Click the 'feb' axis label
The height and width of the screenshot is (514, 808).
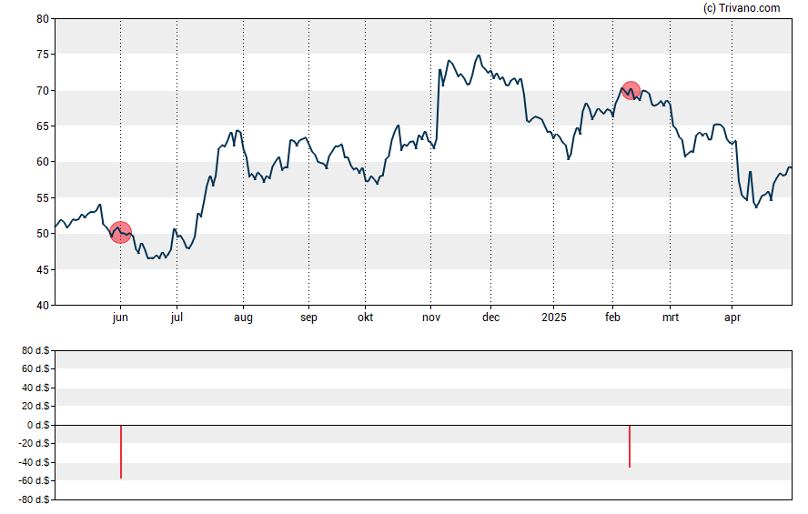(612, 317)
